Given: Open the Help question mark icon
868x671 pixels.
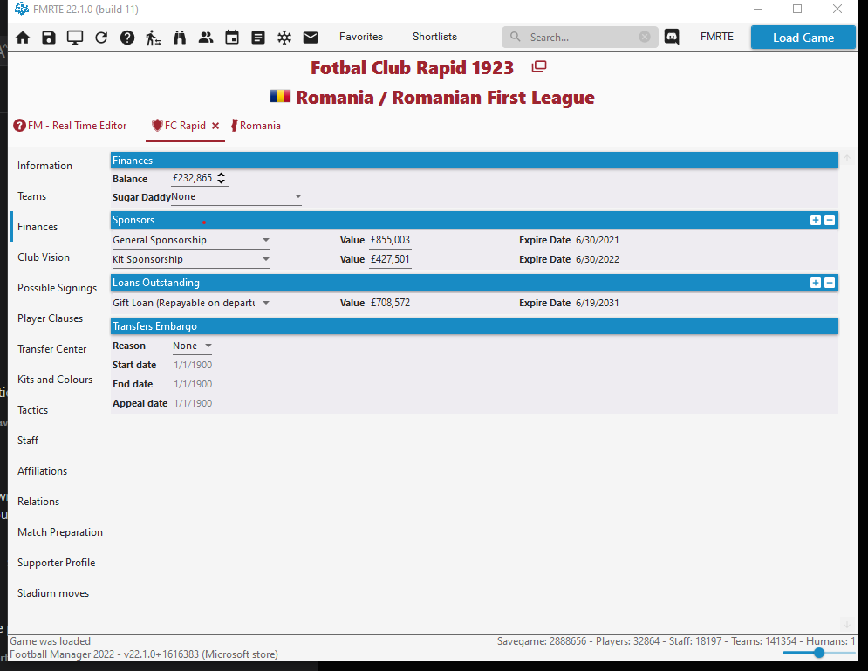Looking at the screenshot, I should 127,38.
